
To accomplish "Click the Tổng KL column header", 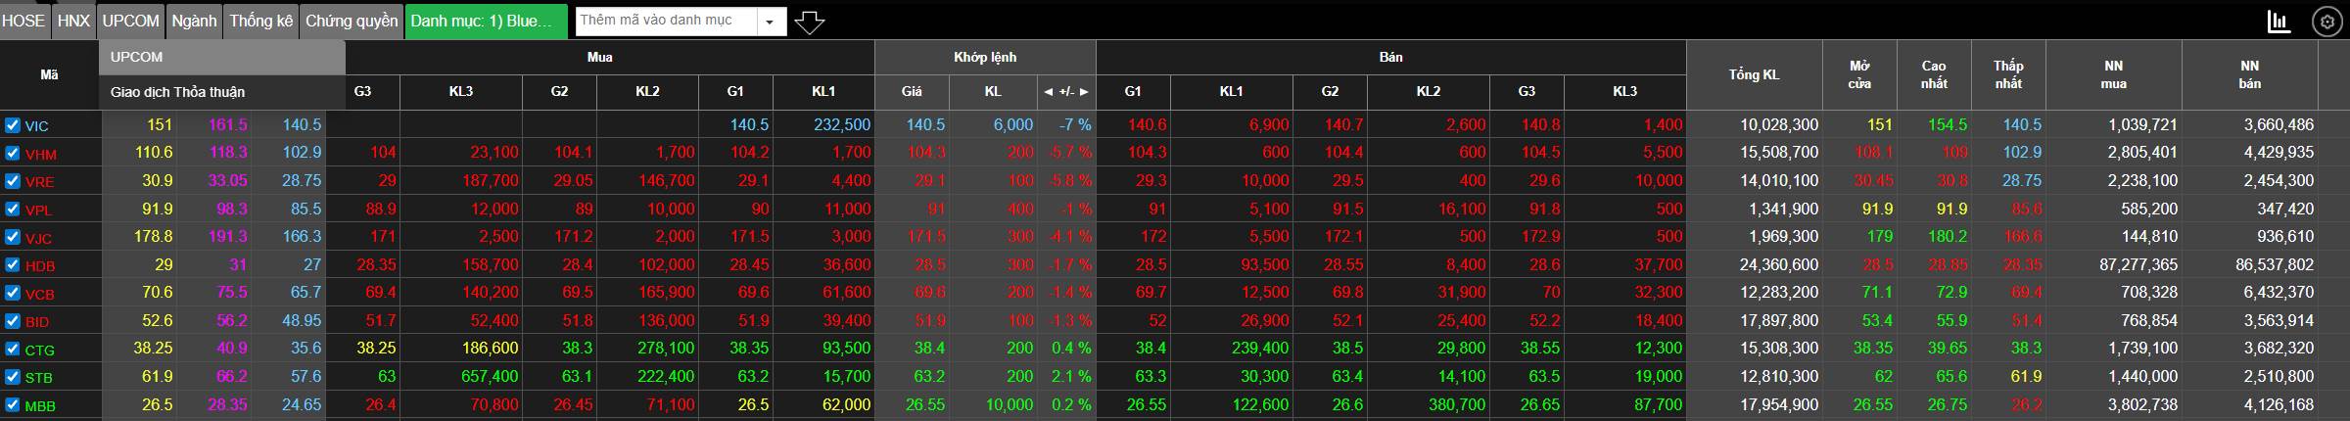I will click(x=1755, y=74).
